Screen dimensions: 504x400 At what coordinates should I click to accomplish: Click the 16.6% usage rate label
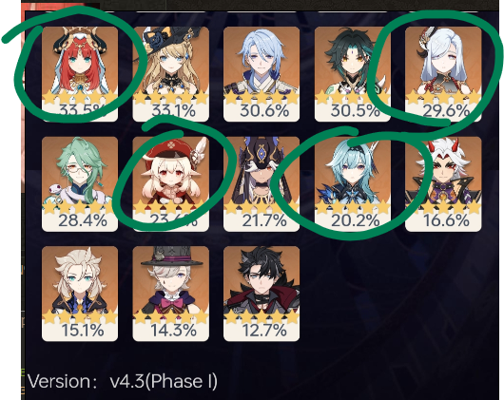[446, 220]
